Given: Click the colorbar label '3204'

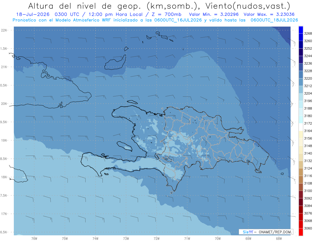Looking at the screenshot, I should (308, 93).
